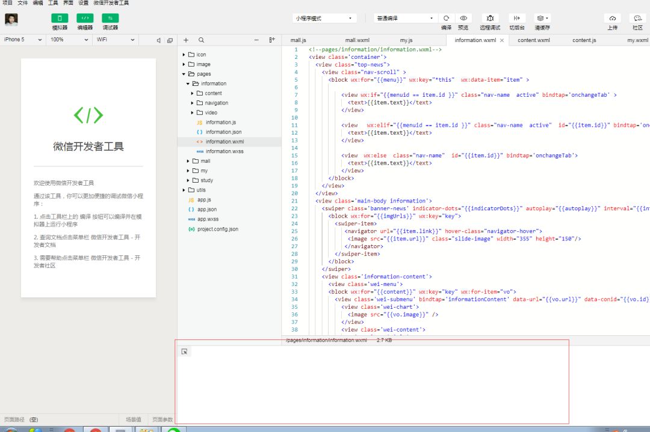
Task: Open 远程调试 remote debug tool
Action: coord(490,19)
